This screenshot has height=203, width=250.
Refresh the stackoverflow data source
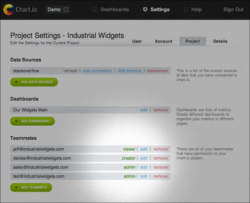click(70, 71)
